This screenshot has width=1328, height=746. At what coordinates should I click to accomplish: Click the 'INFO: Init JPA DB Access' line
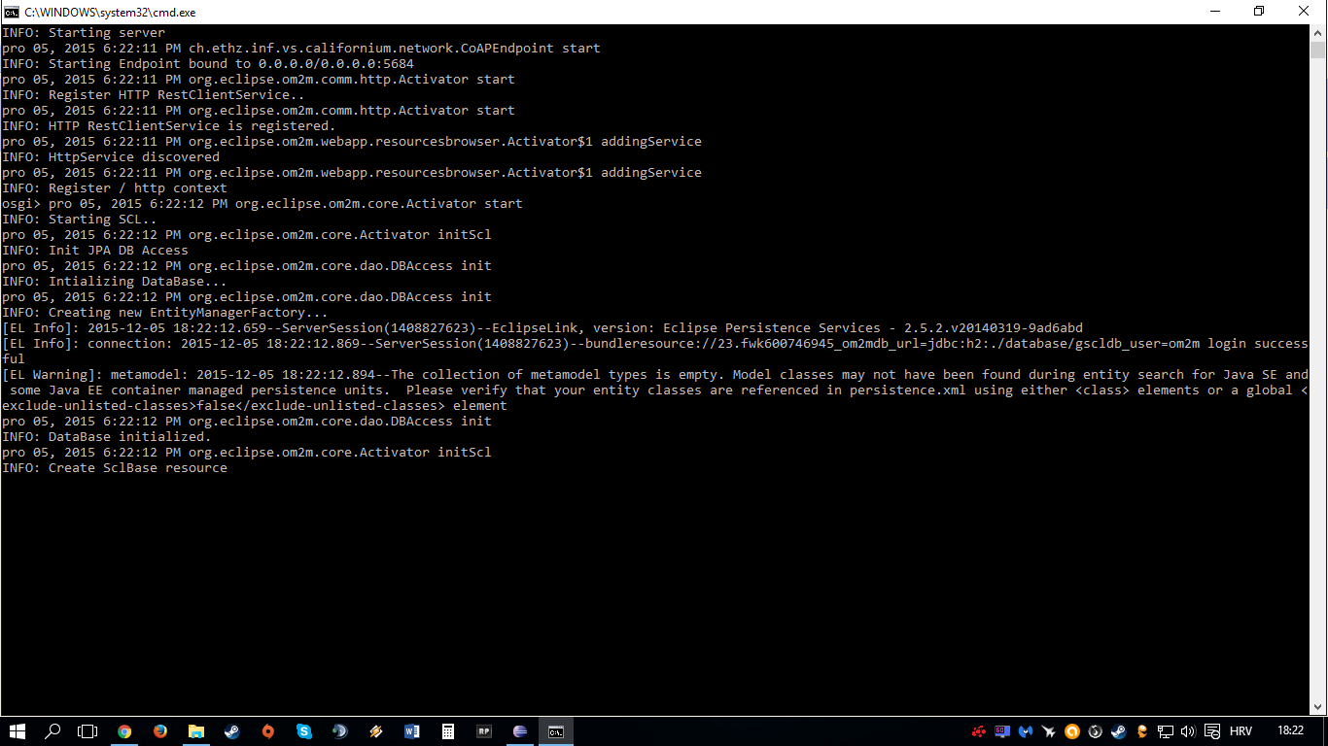95,250
